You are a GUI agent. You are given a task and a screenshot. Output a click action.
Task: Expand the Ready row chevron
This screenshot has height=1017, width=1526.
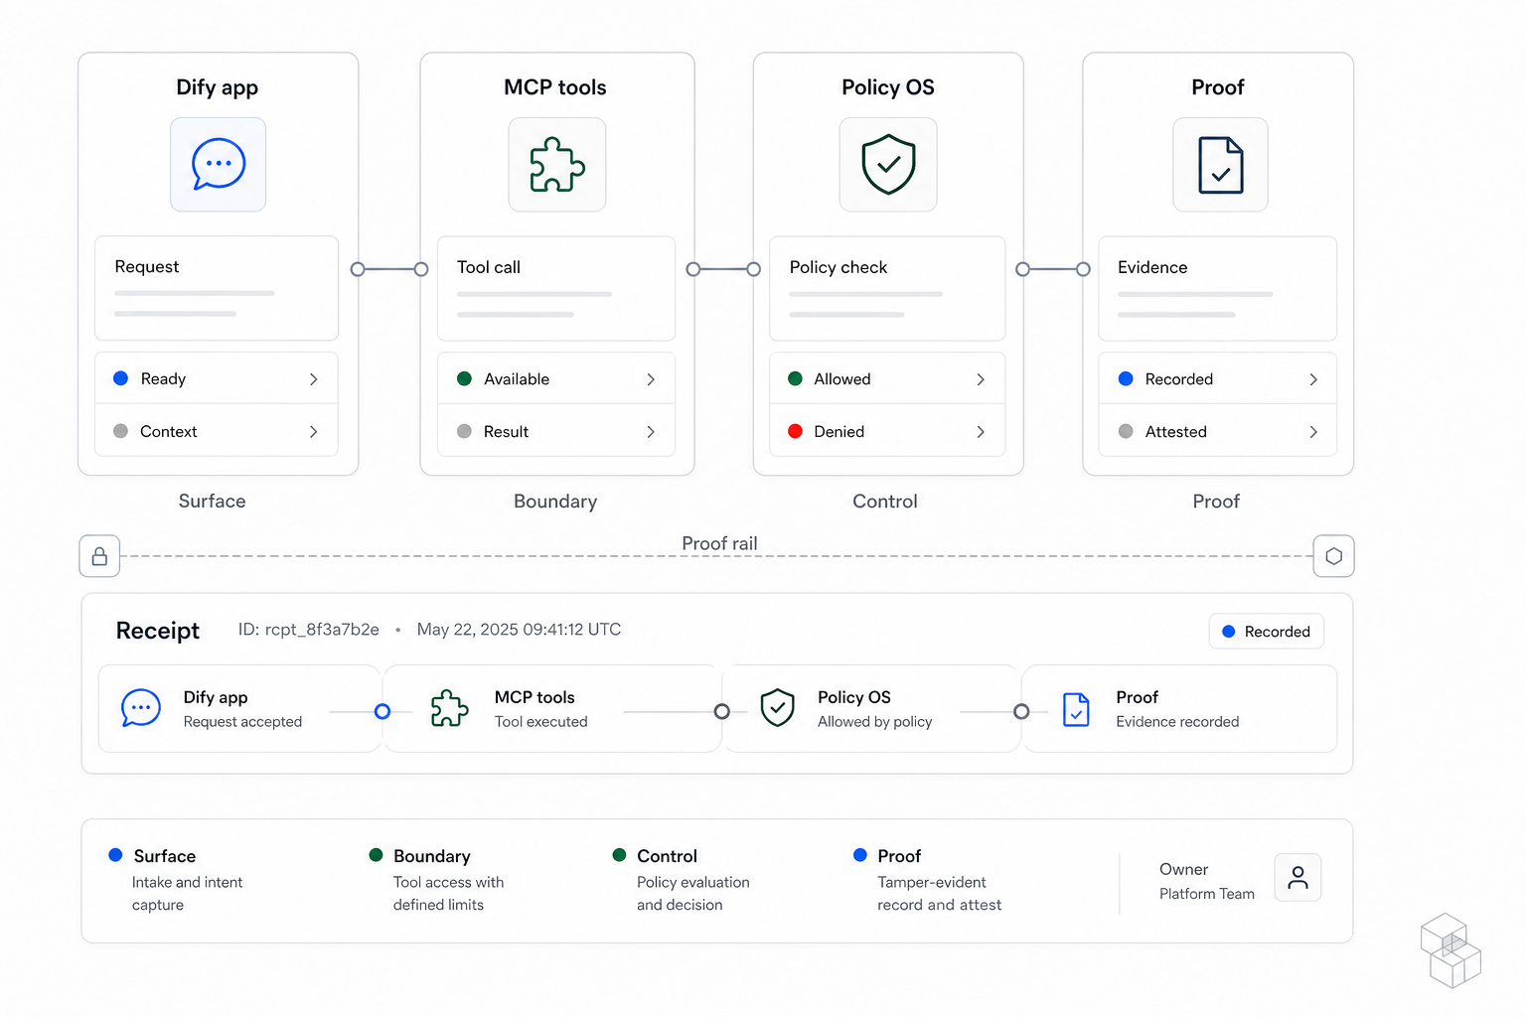(x=313, y=378)
